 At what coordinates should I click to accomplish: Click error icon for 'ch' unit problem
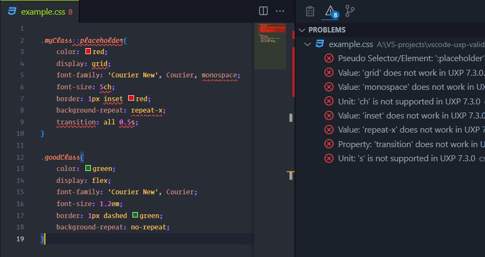(329, 101)
